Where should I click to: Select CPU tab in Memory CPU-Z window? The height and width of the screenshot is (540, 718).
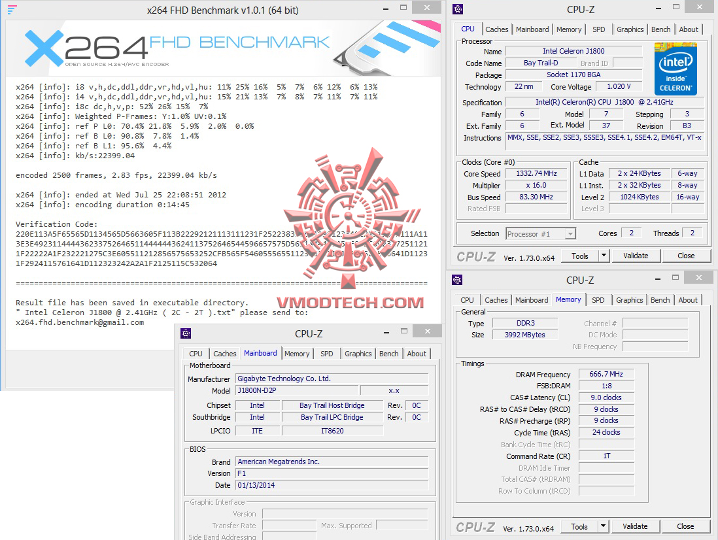pyautogui.click(x=467, y=300)
